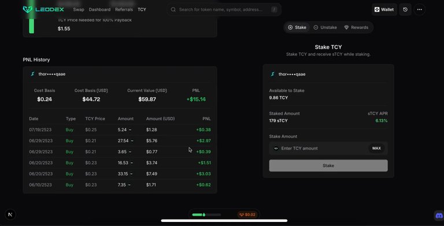Click the 9.86 TCY available amount
The height and width of the screenshot is (226, 444).
(278, 98)
